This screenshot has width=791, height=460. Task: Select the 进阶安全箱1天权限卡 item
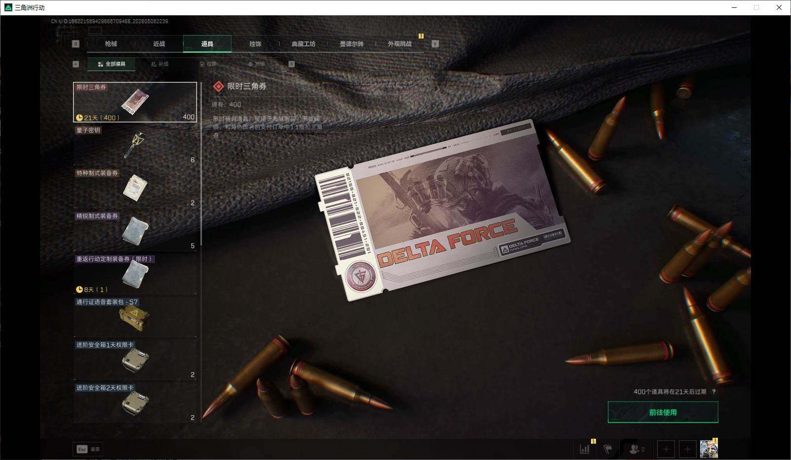point(135,360)
